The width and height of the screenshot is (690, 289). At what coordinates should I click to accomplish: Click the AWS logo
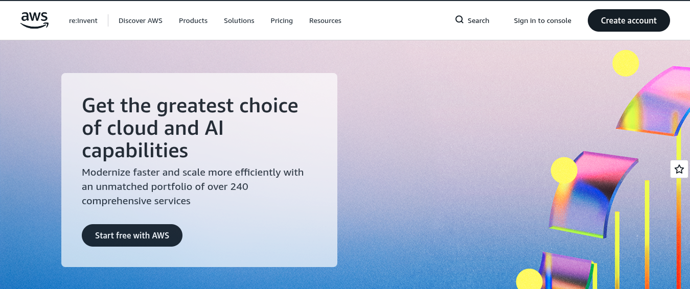pos(34,20)
